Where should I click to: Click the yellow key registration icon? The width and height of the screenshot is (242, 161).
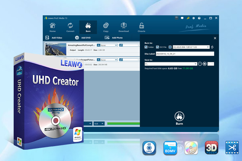coord(188,18)
